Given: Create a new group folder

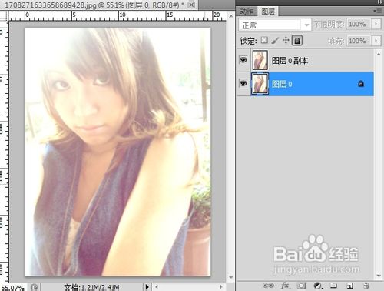Looking at the screenshot, I should (333, 286).
